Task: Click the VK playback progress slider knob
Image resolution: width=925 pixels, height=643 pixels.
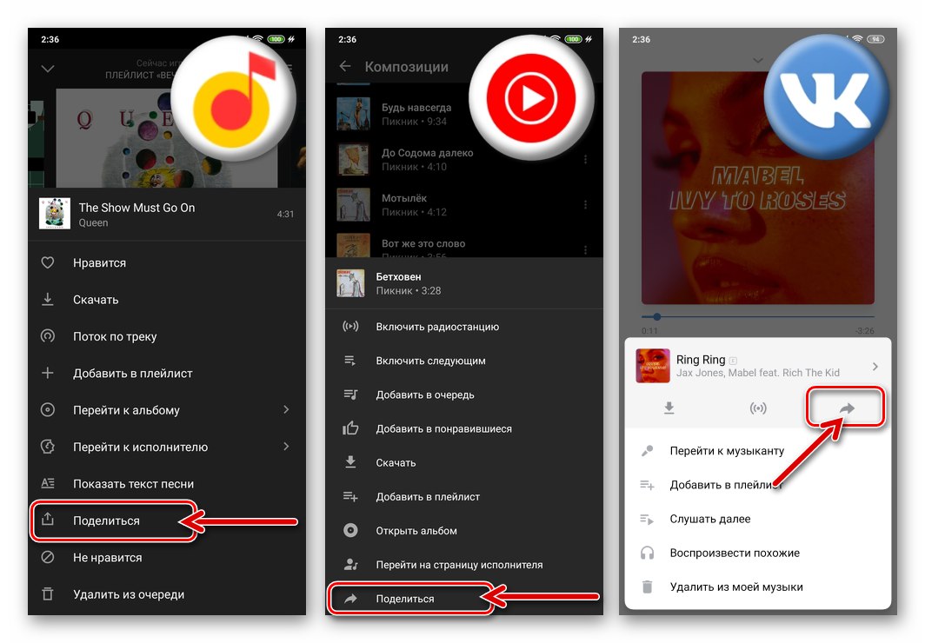Action: tap(656, 316)
